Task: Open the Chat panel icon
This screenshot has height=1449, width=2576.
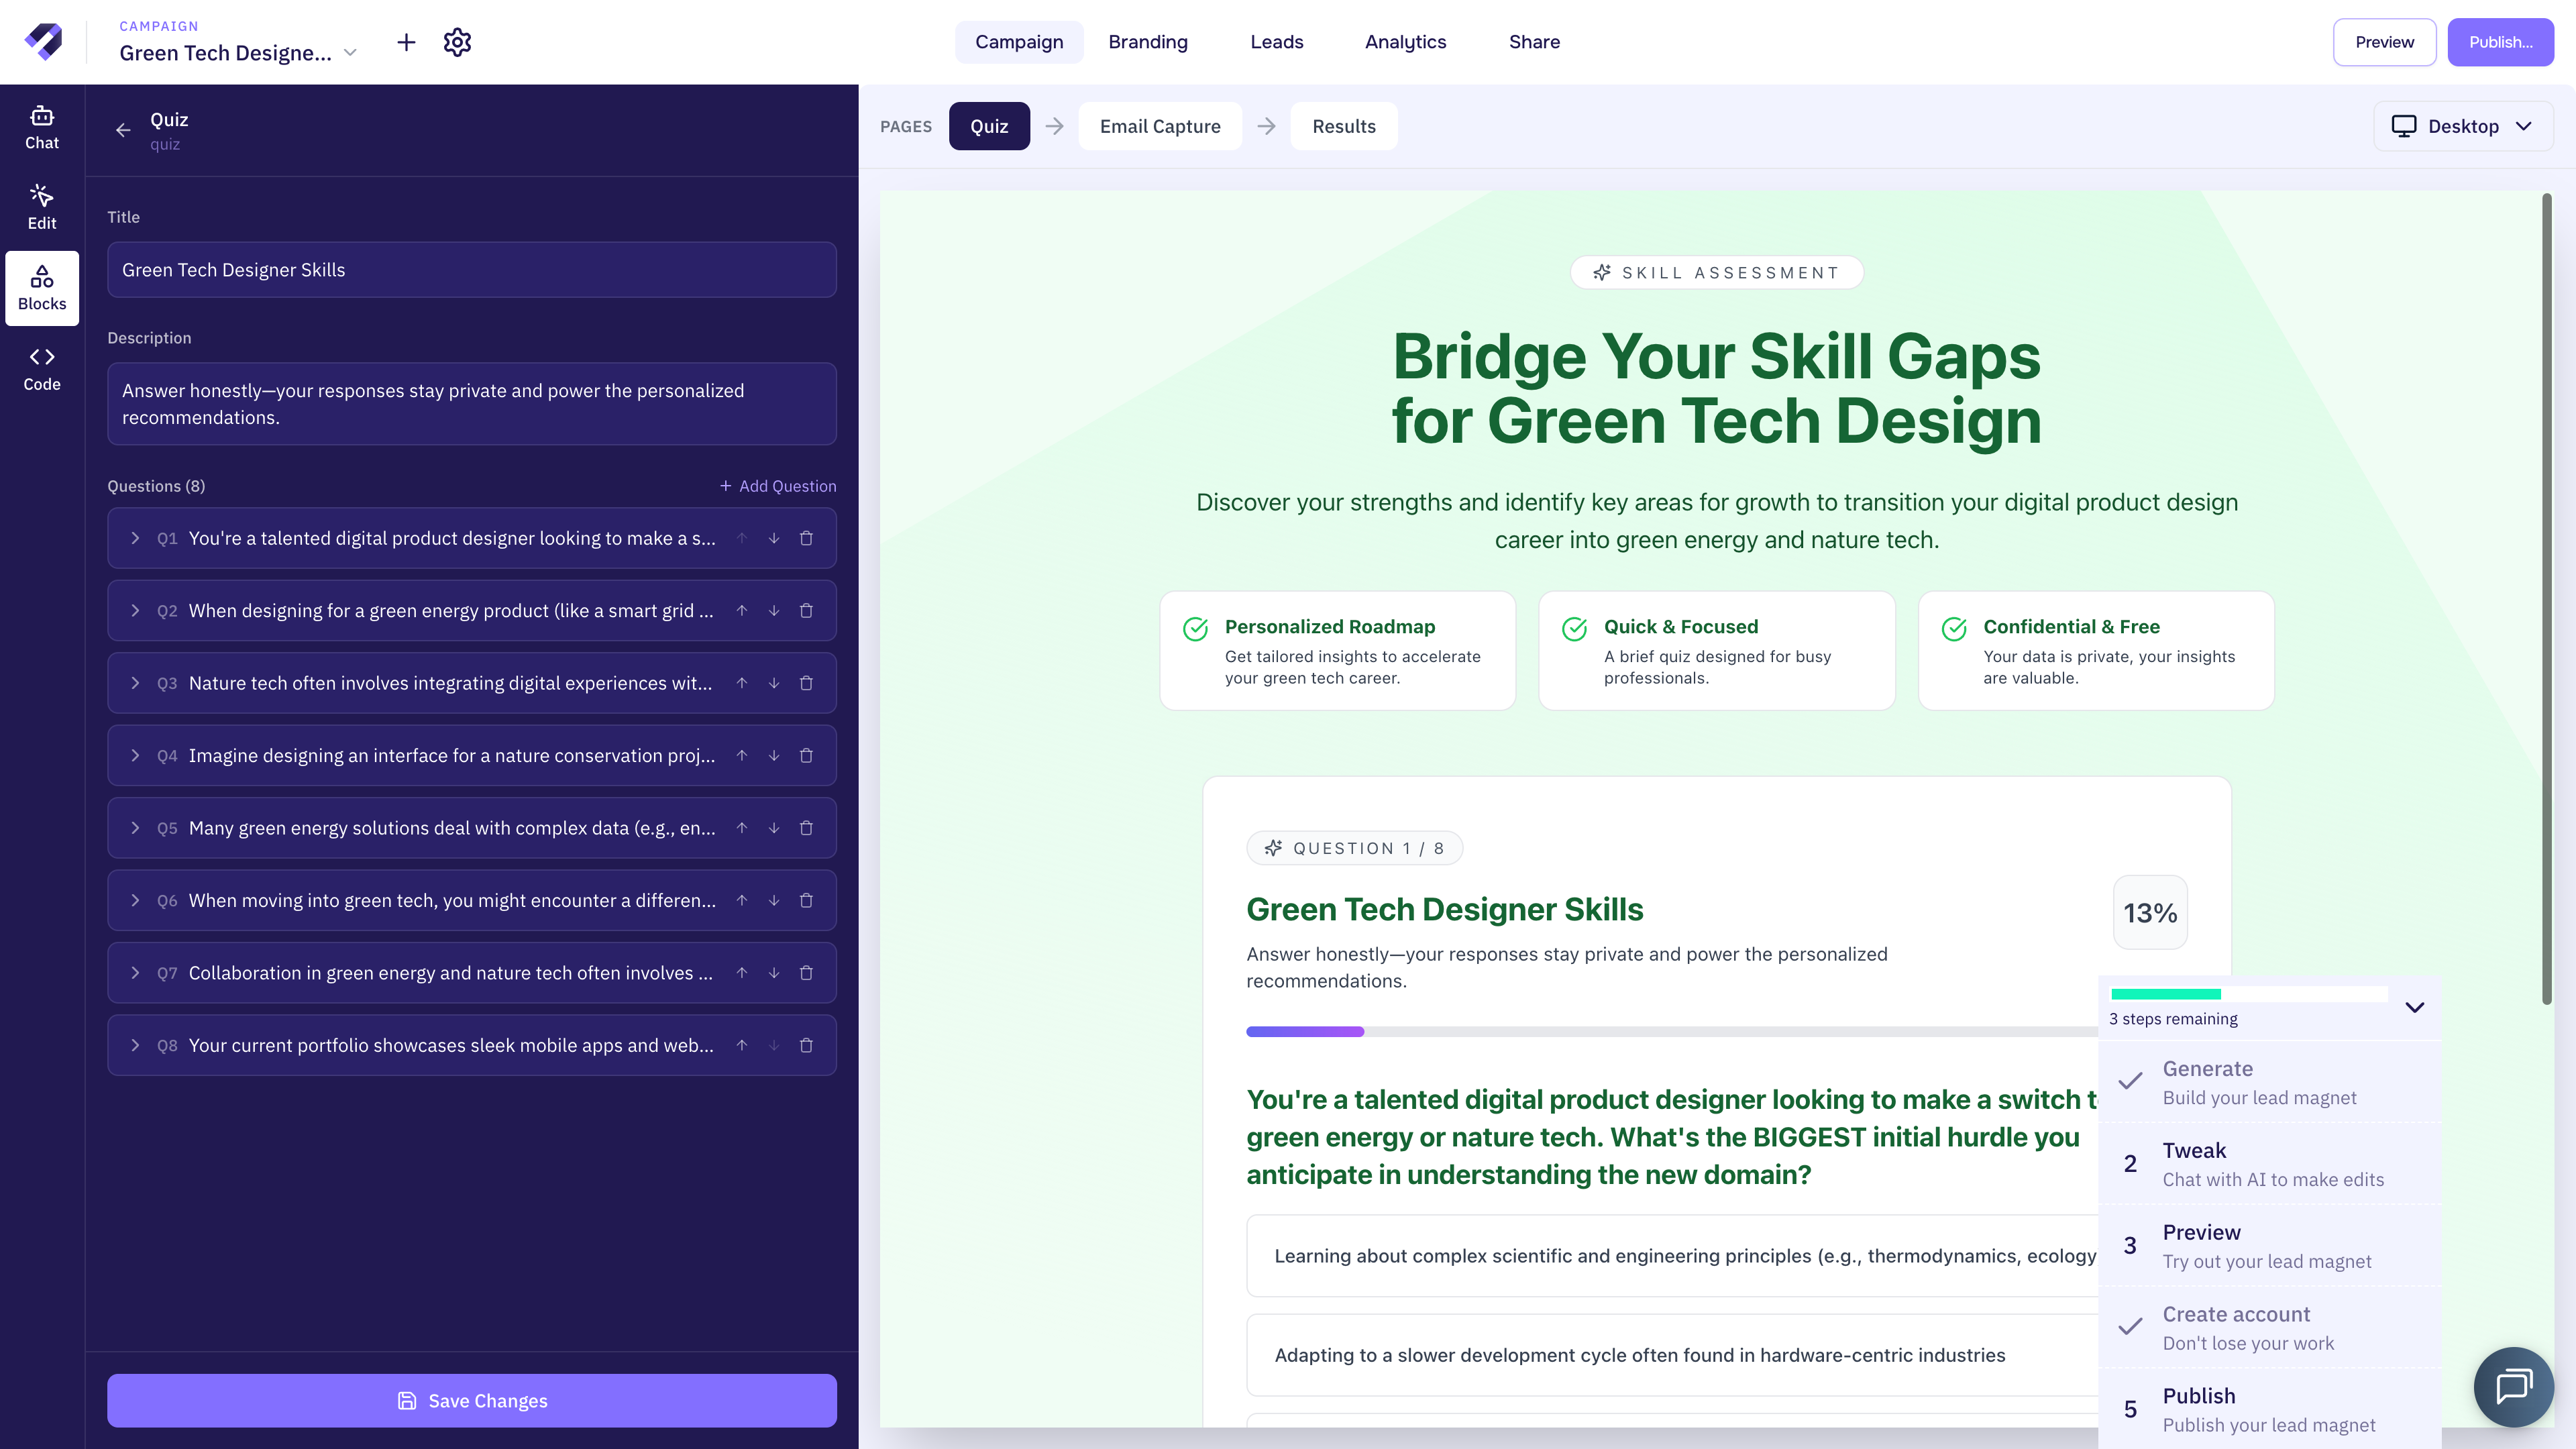Action: pyautogui.click(x=42, y=127)
